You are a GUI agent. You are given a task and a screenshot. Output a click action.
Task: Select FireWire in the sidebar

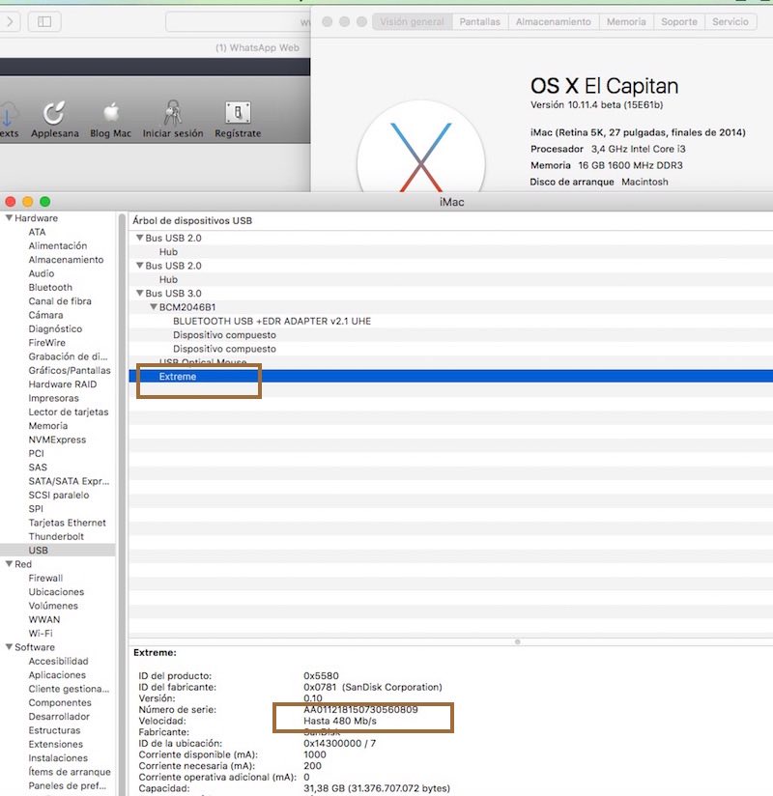[x=46, y=343]
